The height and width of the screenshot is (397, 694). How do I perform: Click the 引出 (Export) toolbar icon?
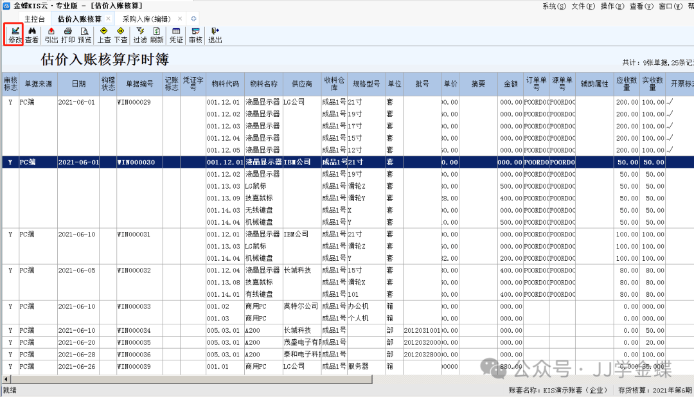tap(51, 35)
